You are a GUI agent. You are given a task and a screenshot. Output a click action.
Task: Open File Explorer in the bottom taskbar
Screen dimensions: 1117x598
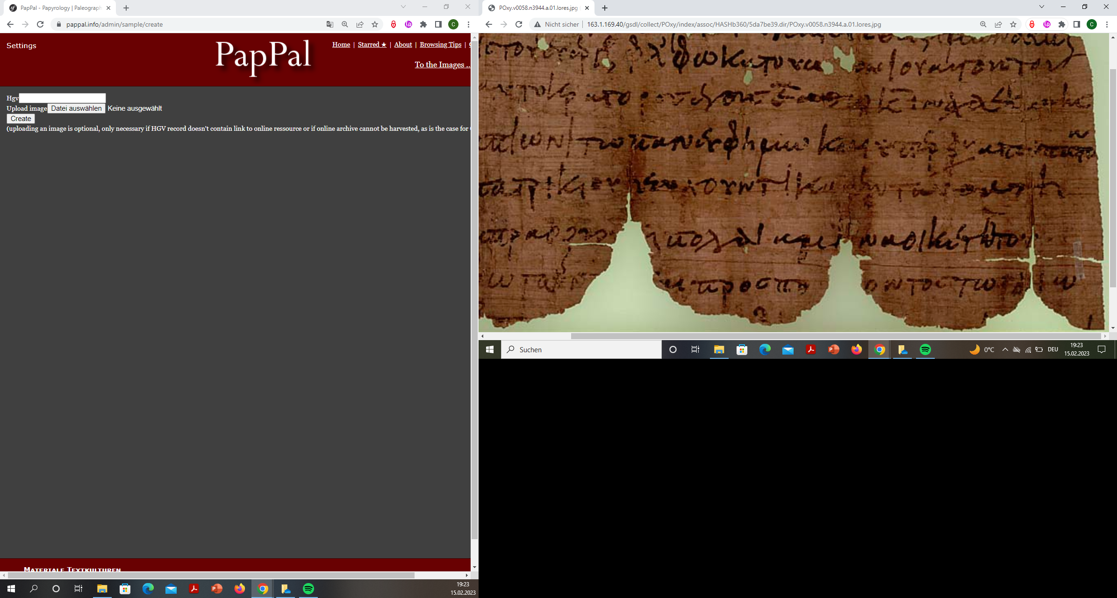102,589
